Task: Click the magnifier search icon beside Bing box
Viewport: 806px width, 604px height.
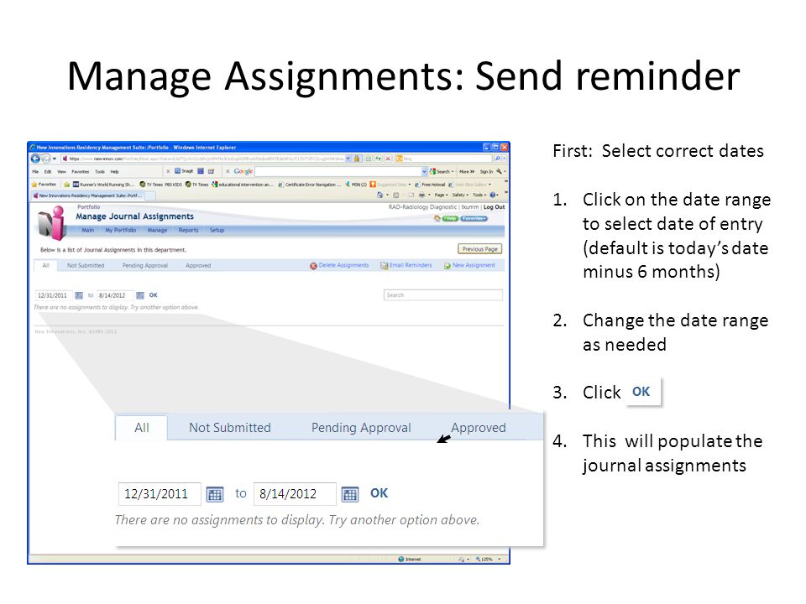Action: point(498,159)
